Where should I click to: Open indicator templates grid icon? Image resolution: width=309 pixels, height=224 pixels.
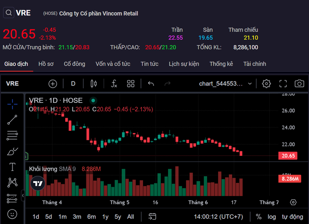pyautogui.click(x=130, y=84)
